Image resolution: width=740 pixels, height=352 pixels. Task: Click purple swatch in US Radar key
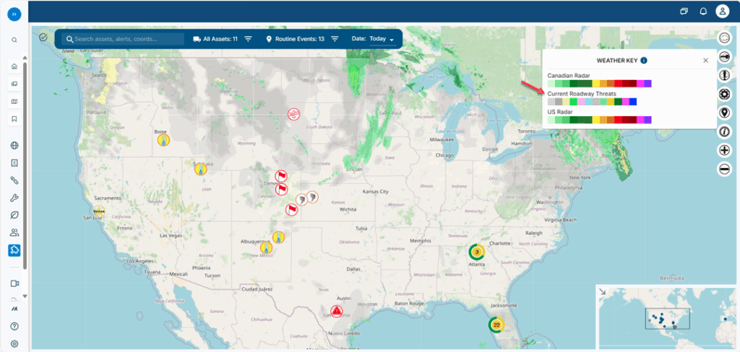pyautogui.click(x=647, y=120)
